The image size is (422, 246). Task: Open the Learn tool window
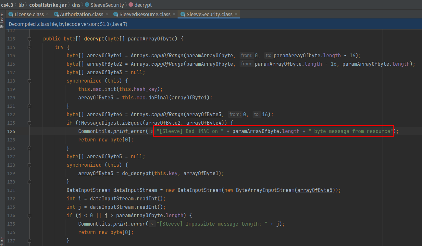pos(2,20)
